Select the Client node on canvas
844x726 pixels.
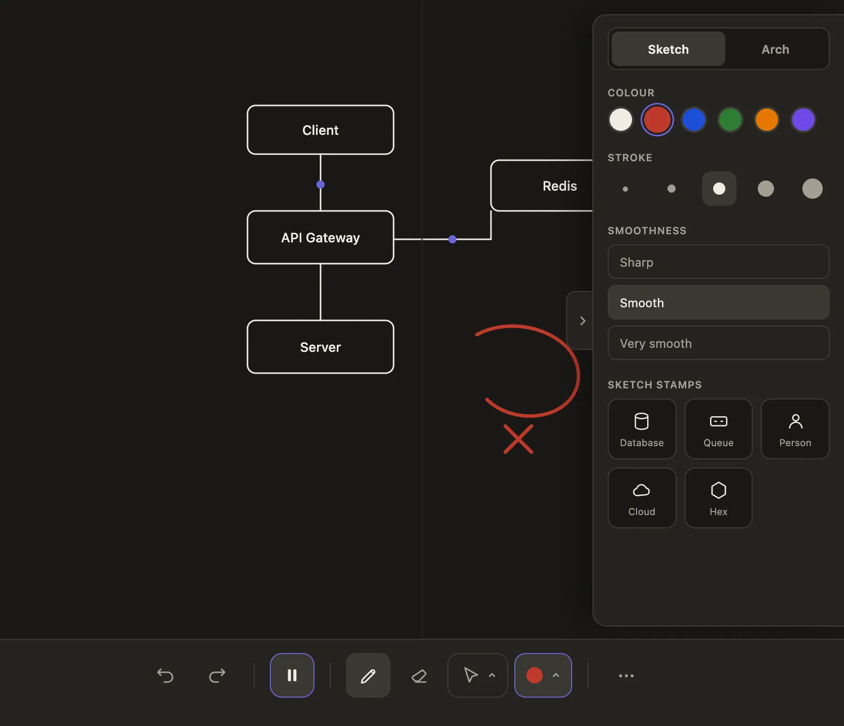pos(321,130)
